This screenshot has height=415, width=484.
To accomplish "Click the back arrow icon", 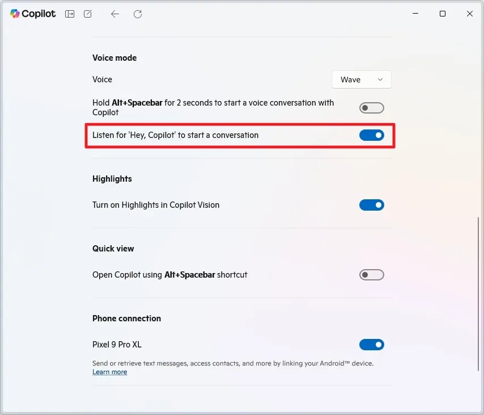I will (x=114, y=14).
